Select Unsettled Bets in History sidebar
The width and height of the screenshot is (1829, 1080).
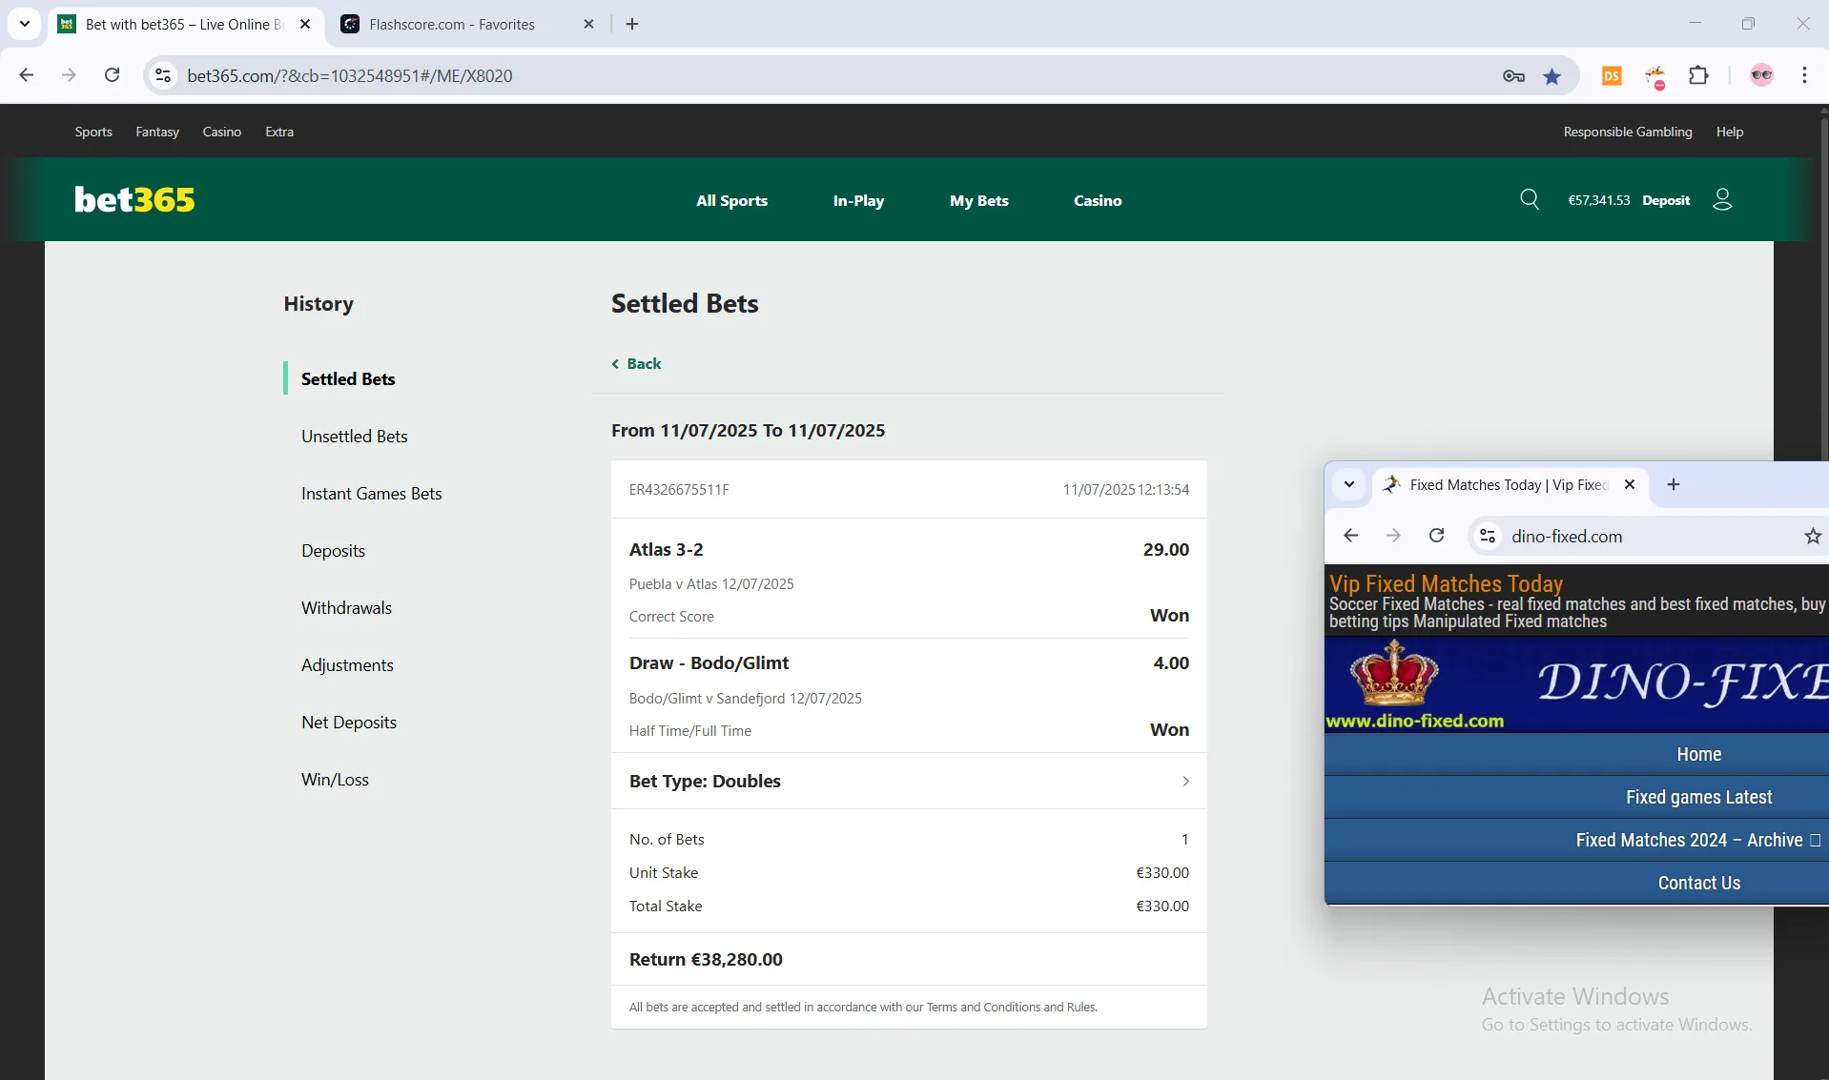tap(354, 436)
